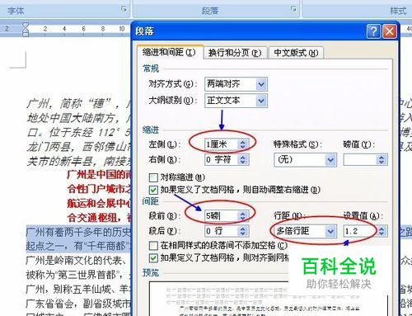Click the highlighted 广州有着两千多年的历史 line
Image resolution: width=412 pixels, height=316 pixels.
78,233
